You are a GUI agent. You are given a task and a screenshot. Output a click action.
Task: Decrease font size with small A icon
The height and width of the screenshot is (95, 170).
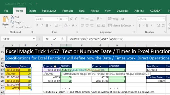coord(76,19)
